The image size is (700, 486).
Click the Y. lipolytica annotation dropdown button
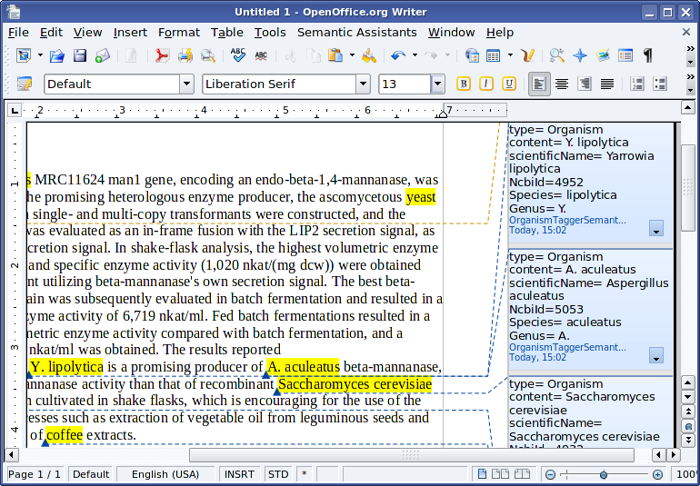point(656,229)
